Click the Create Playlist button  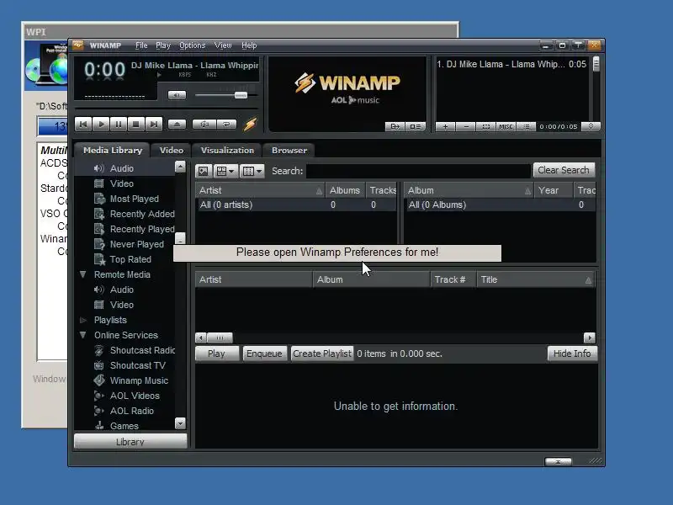point(322,353)
